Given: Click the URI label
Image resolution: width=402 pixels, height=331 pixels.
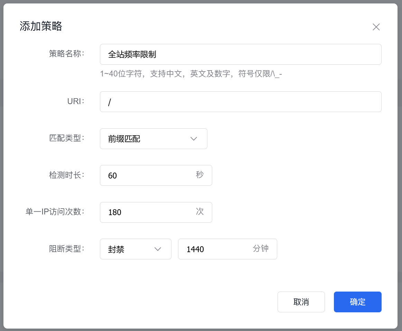Looking at the screenshot, I should pos(76,101).
